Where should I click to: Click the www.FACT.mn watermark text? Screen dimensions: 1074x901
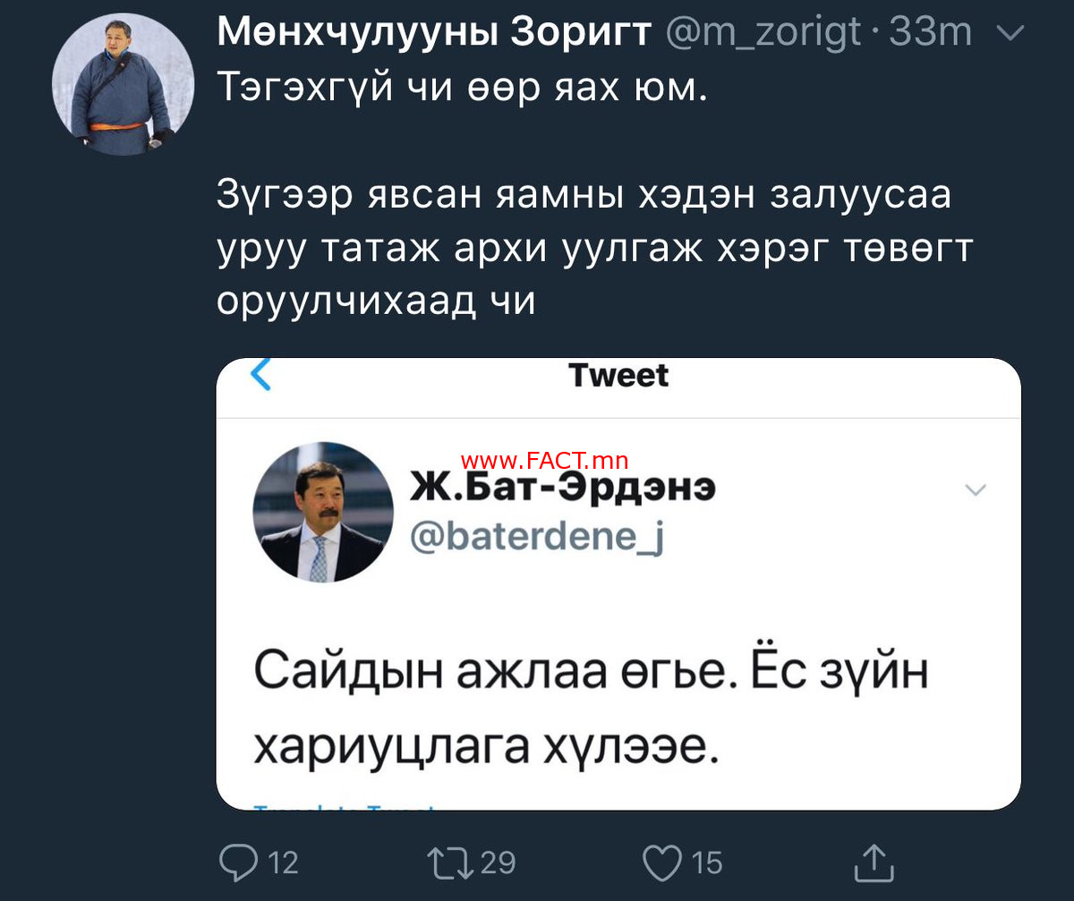[544, 462]
